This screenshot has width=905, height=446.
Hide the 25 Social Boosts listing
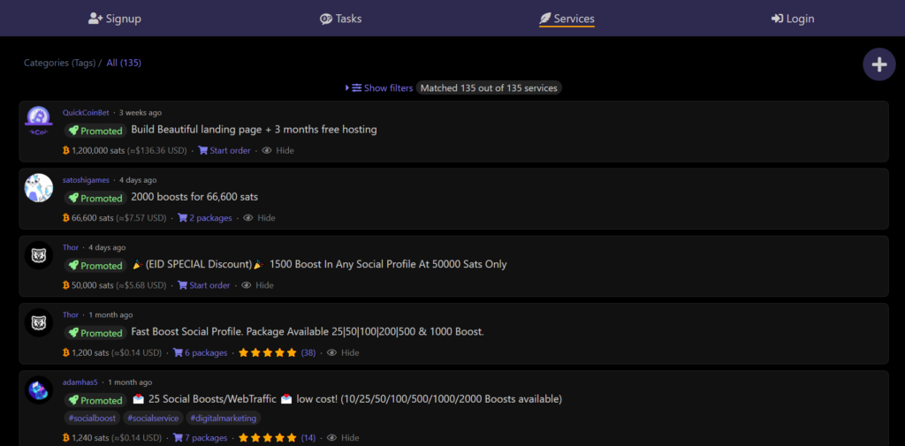pos(343,438)
